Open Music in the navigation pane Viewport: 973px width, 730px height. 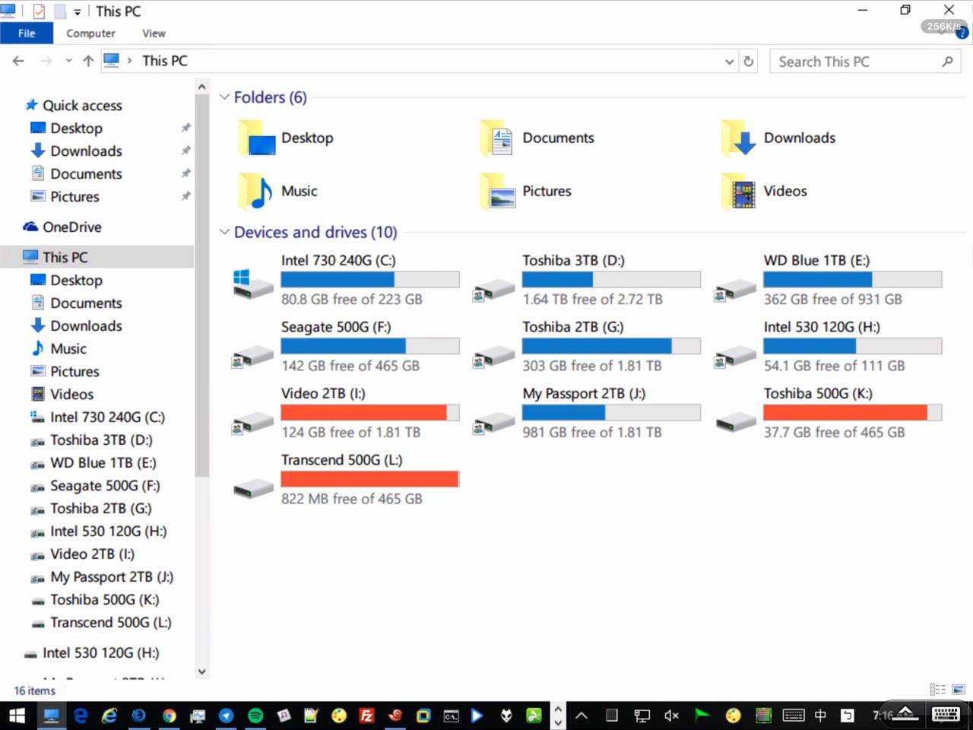point(68,348)
